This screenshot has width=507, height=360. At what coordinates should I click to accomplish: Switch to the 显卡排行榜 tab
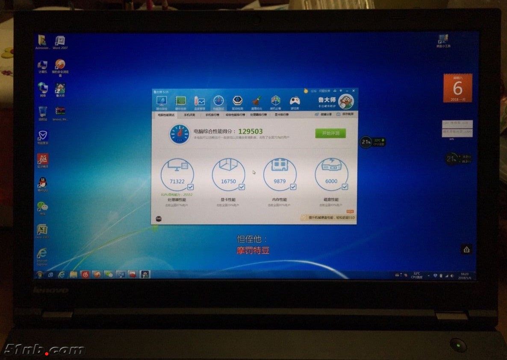click(x=282, y=114)
